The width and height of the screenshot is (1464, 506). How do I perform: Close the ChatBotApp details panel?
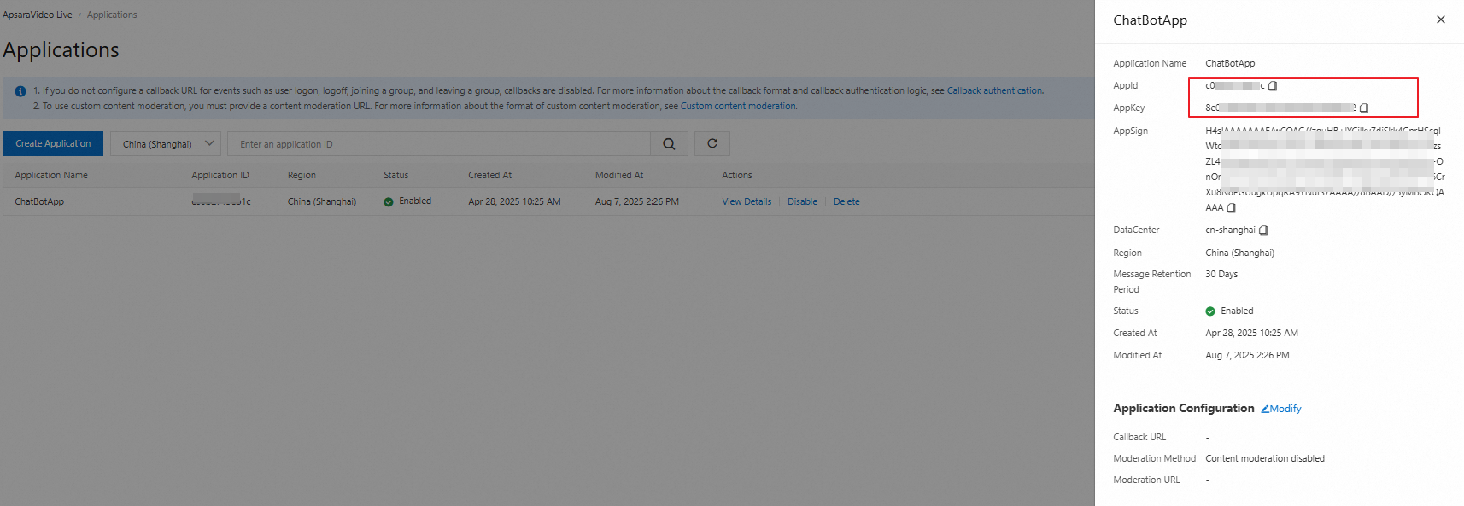[x=1441, y=20]
